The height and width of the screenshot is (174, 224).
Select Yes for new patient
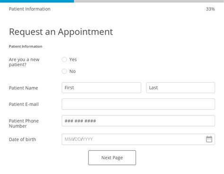pos(64,60)
